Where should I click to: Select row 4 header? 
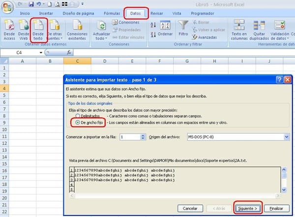click(x=4, y=88)
